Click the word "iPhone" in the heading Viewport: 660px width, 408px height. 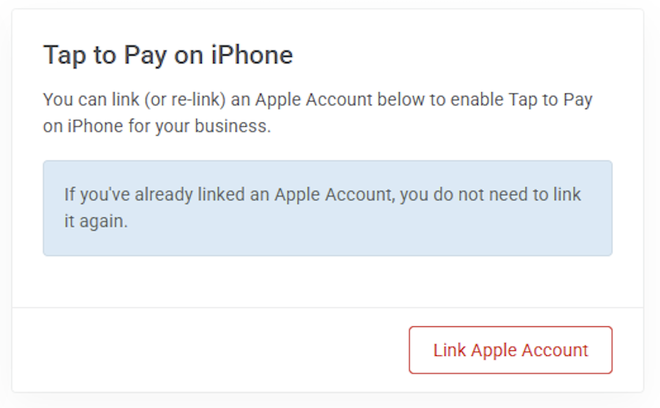click(x=252, y=55)
